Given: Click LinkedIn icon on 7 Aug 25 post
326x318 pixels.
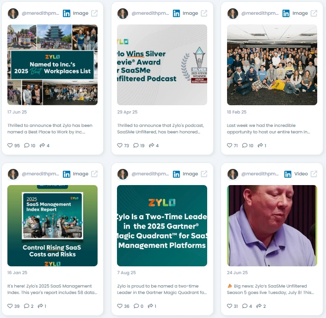Looking at the screenshot, I should point(176,174).
